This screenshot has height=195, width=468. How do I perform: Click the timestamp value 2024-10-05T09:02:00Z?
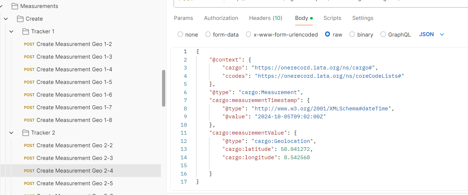point(291,116)
